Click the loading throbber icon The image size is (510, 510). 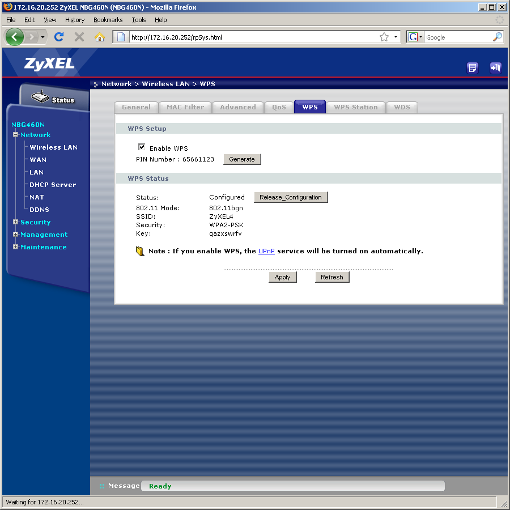500,20
